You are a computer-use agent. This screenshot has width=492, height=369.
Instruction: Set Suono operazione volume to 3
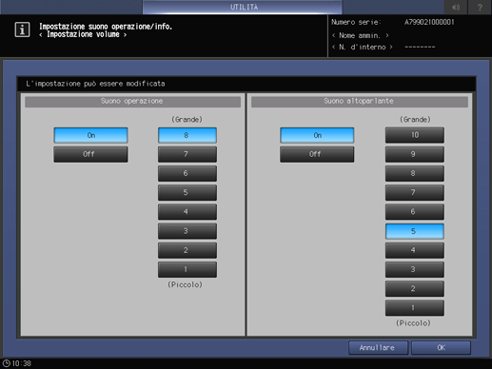pyautogui.click(x=187, y=231)
